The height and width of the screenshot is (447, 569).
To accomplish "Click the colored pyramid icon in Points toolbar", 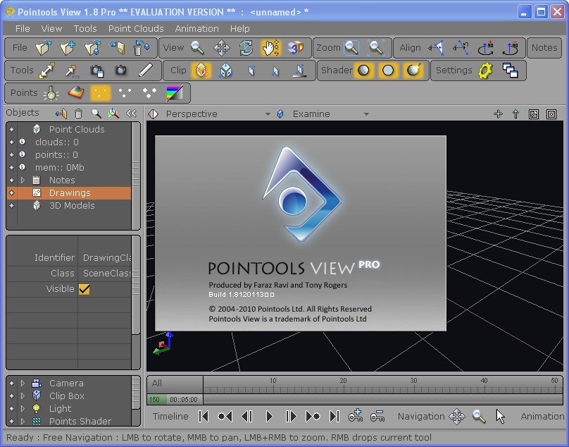I will [76, 93].
